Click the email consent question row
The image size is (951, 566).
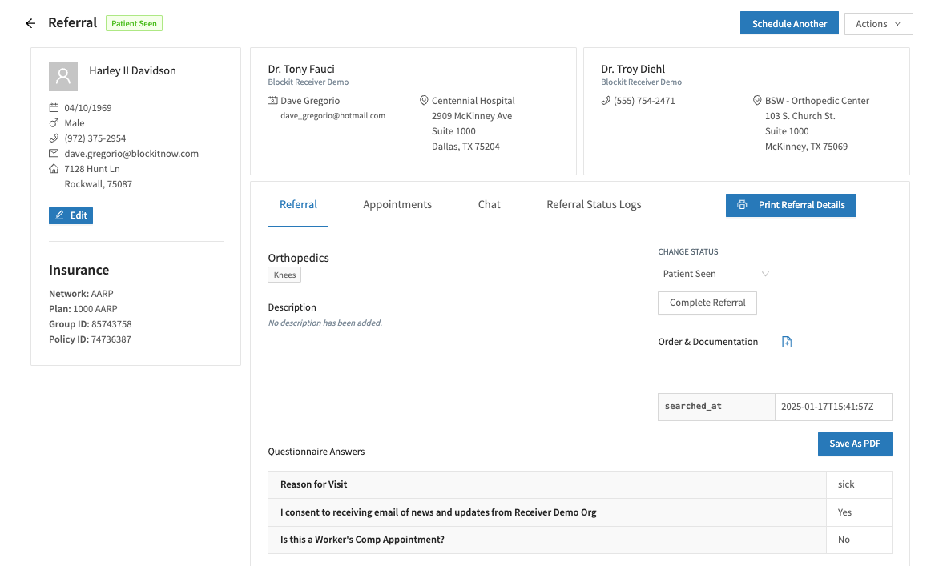580,512
